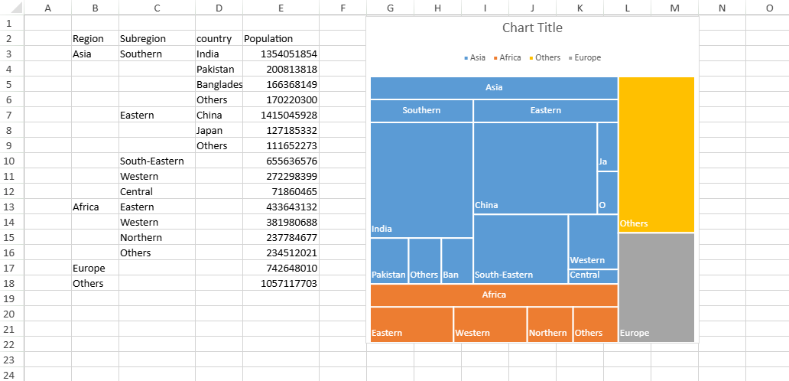Viewport: 789px width, 381px height.
Task: Select the China rectangle in the treemap
Action: [x=534, y=168]
